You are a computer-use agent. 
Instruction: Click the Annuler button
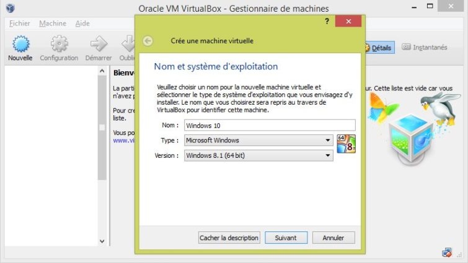pyautogui.click(x=333, y=238)
